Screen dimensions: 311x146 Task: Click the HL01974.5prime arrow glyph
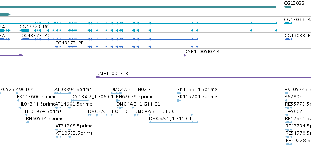click(26, 115)
